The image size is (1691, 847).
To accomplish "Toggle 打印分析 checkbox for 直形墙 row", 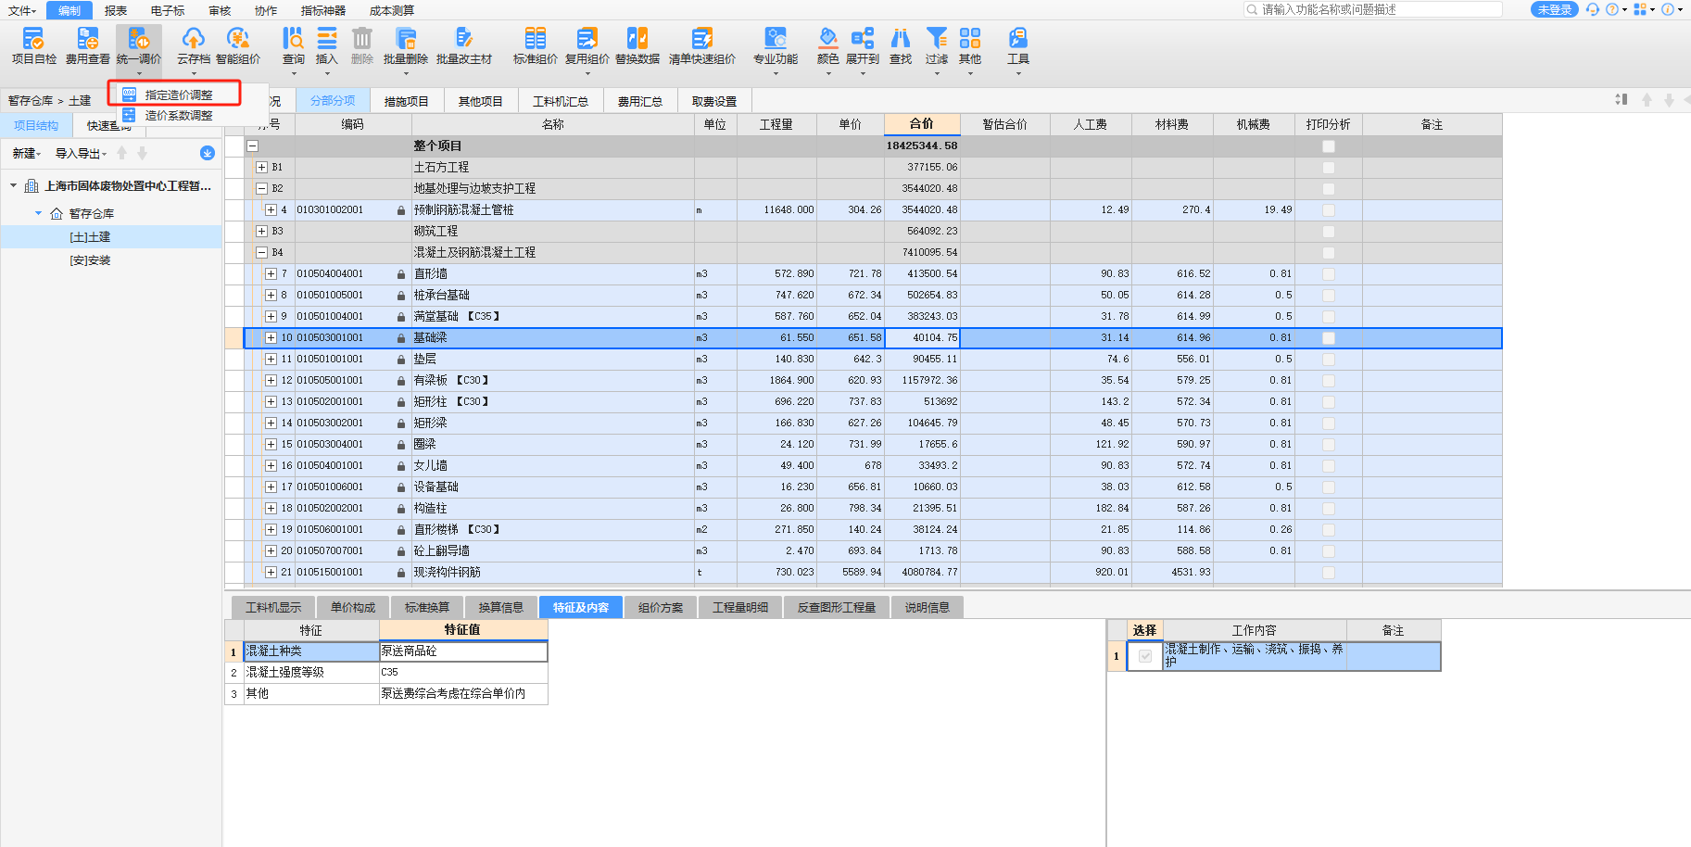I will tap(1329, 274).
